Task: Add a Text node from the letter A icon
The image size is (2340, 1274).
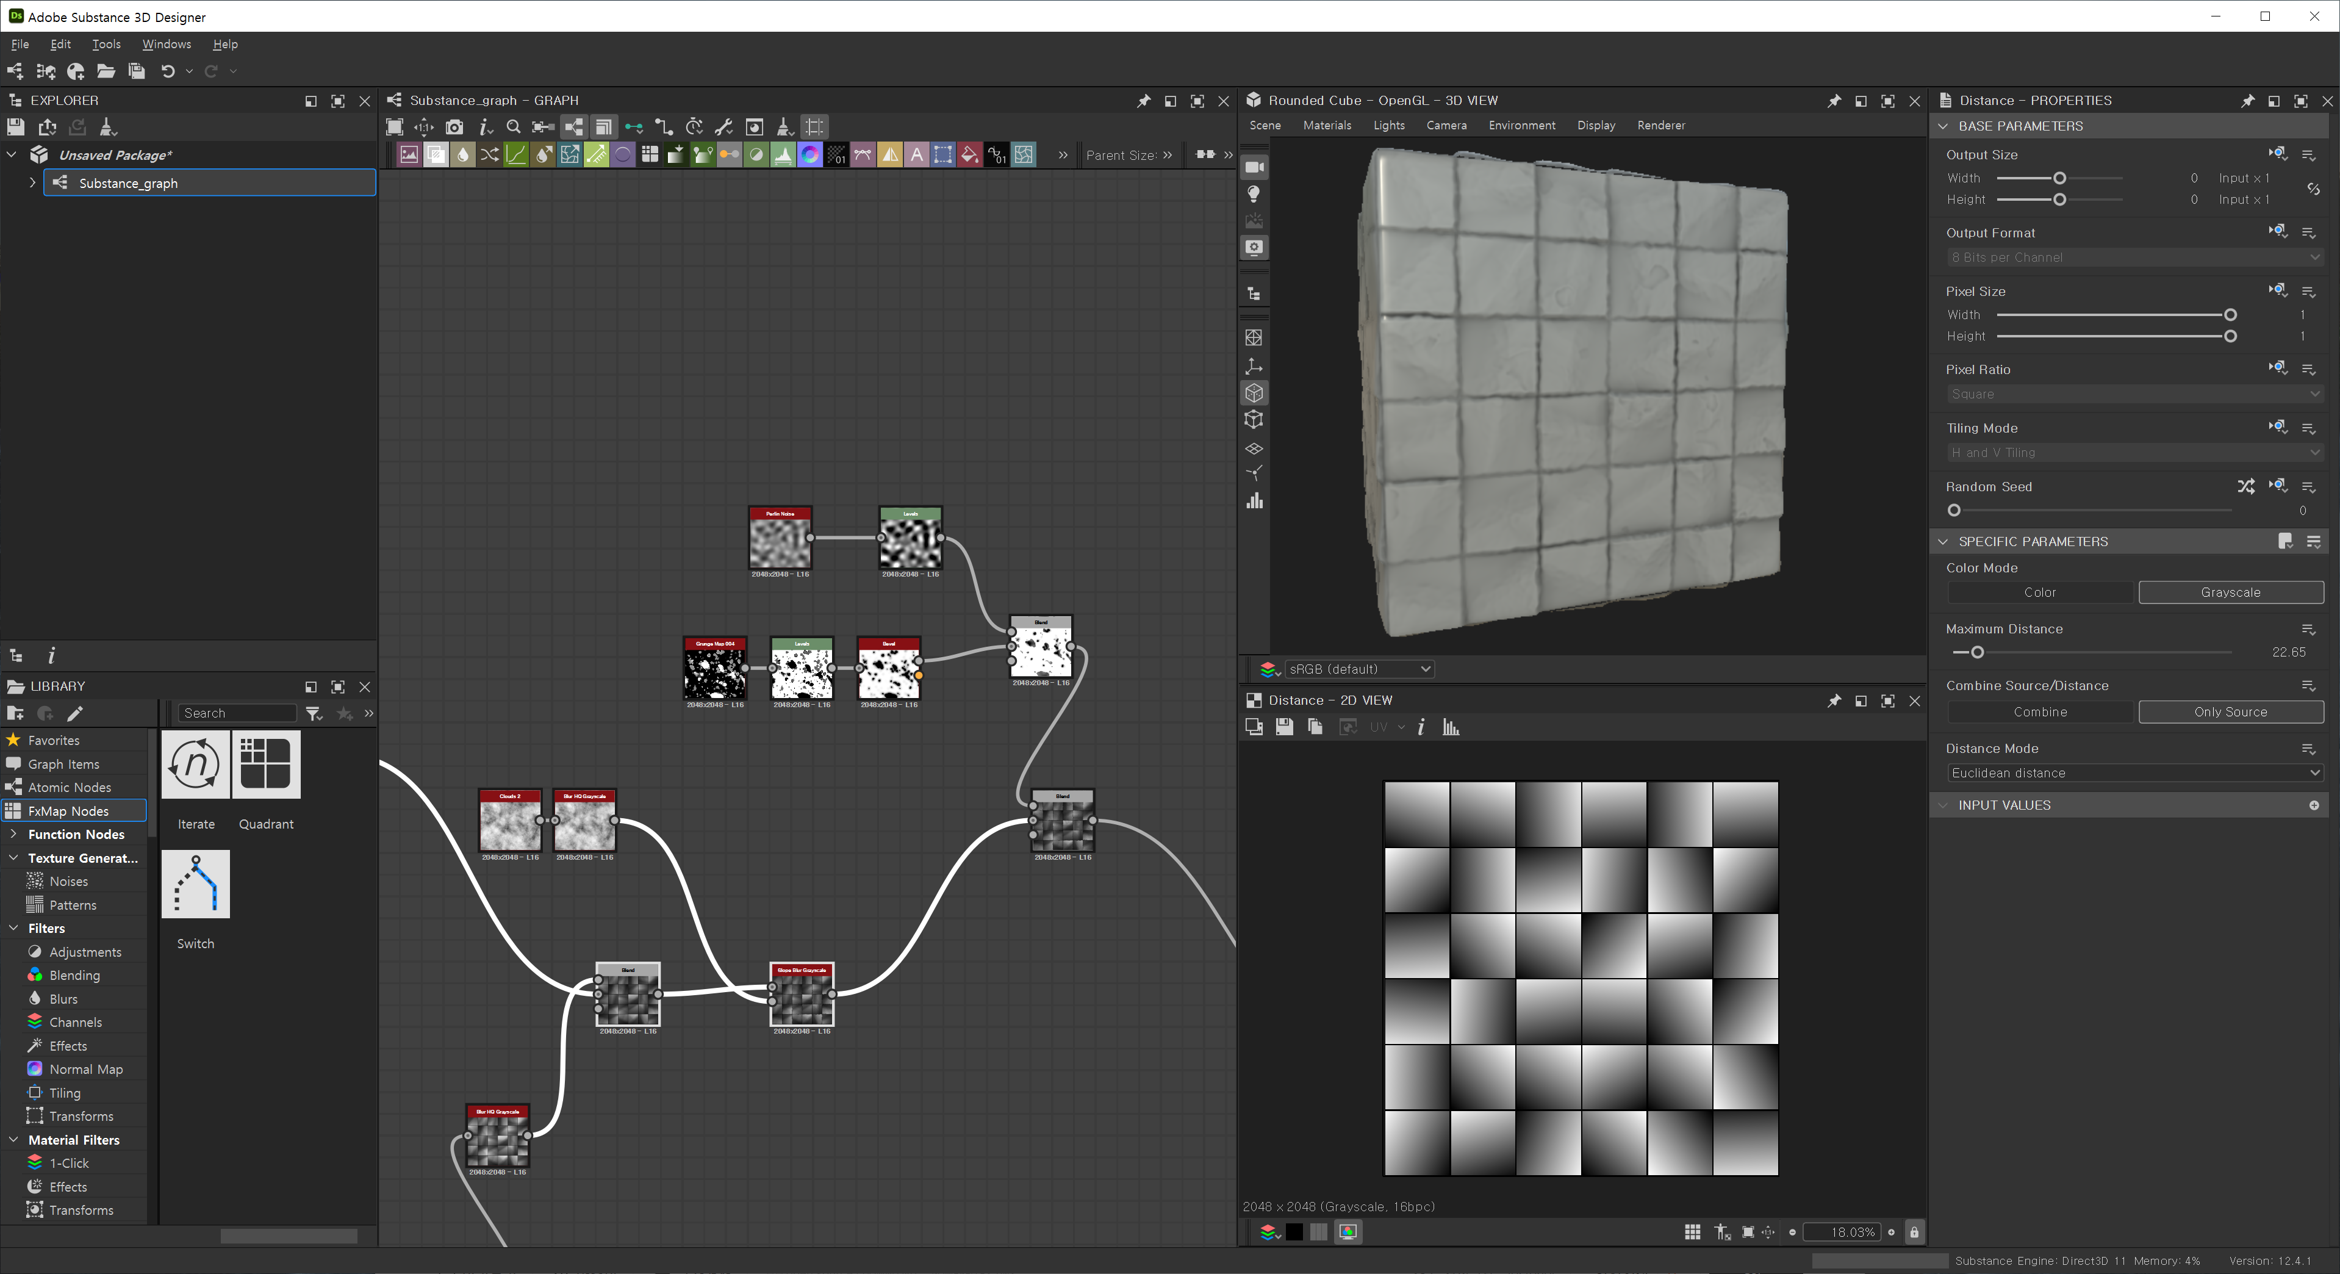Action: (917, 156)
